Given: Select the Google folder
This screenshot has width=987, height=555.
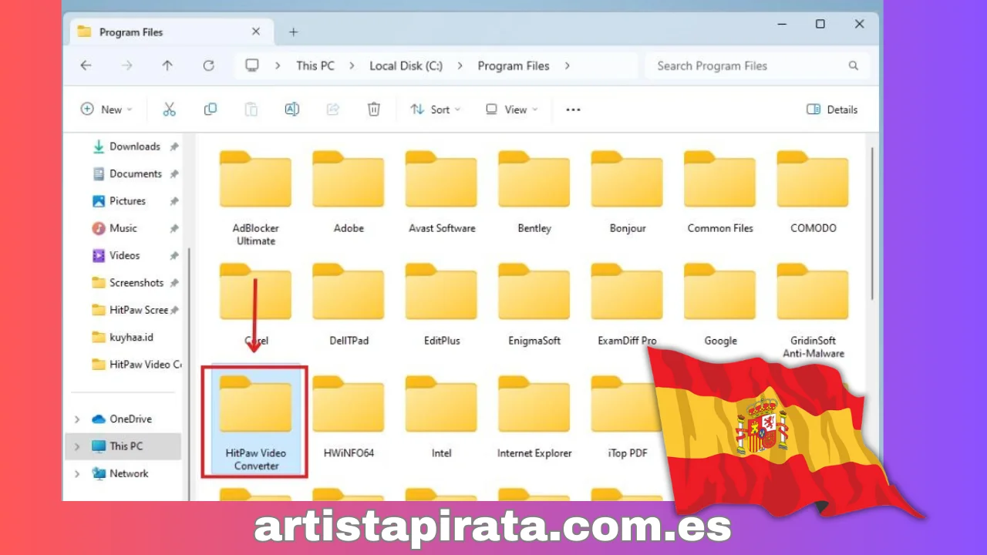Looking at the screenshot, I should tap(720, 304).
